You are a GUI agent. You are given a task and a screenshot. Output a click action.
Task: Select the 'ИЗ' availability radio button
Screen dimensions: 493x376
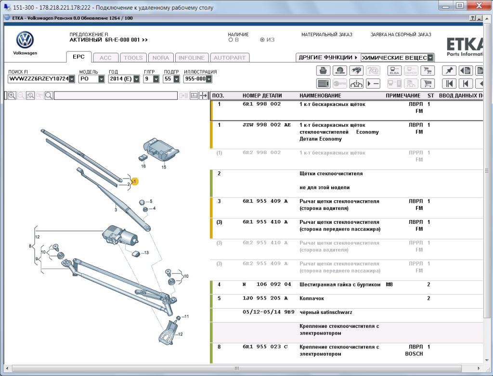click(262, 40)
